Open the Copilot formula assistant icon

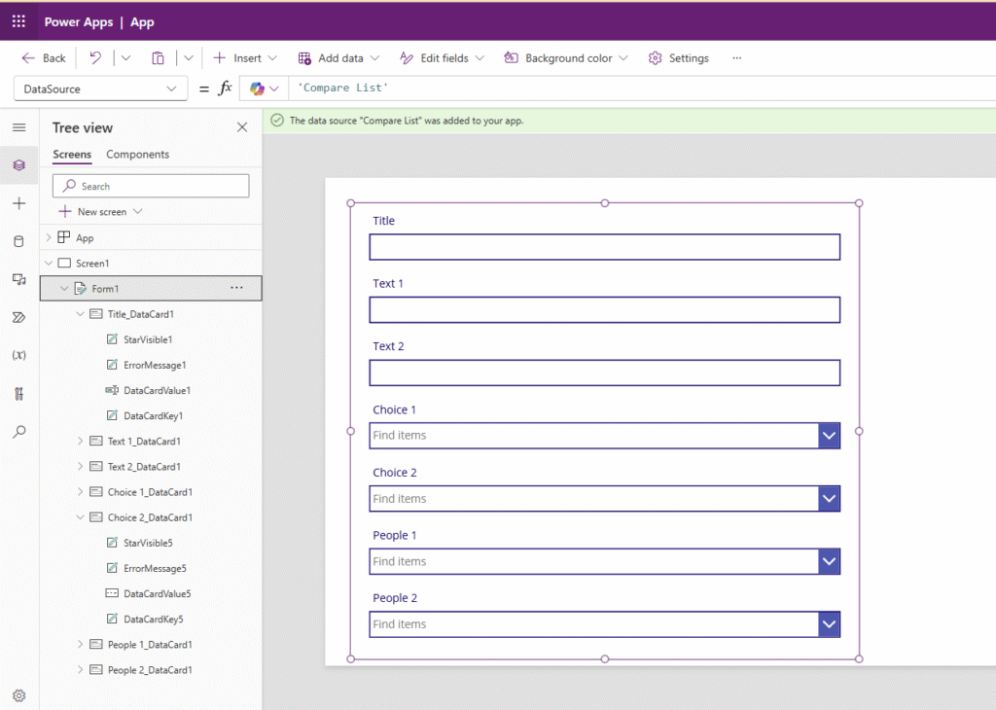(x=257, y=89)
